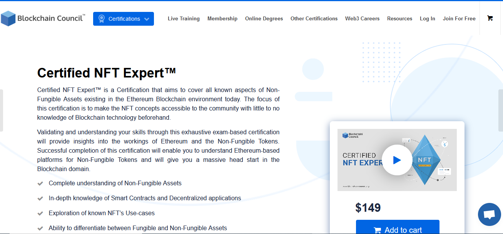
Task: Add the course to cart
Action: tap(398, 227)
